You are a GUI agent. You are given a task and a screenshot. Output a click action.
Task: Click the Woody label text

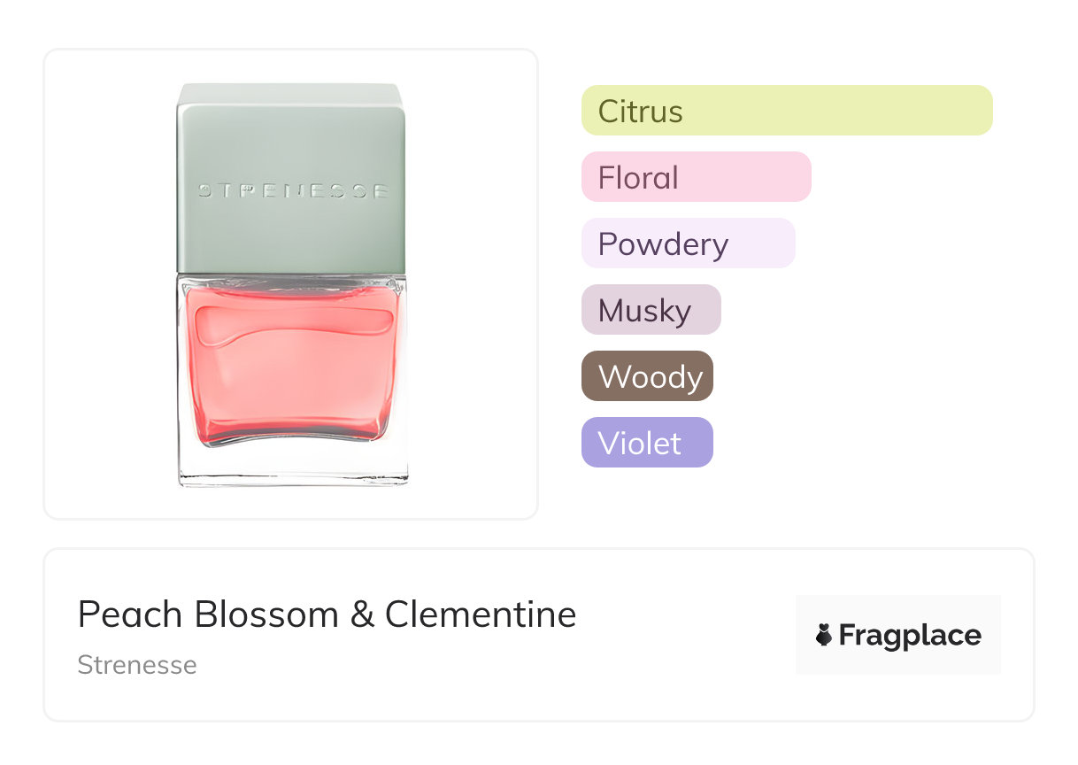click(x=651, y=377)
